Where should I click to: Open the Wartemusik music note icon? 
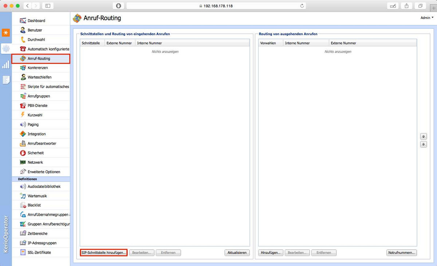tap(23, 196)
